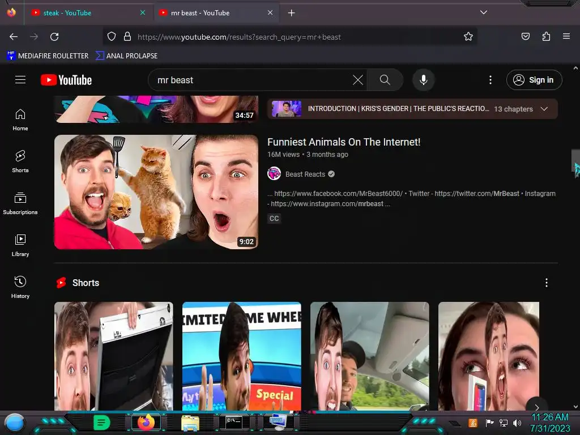
Task: Open the YouTube guide hamburger menu
Action: pos(20,80)
